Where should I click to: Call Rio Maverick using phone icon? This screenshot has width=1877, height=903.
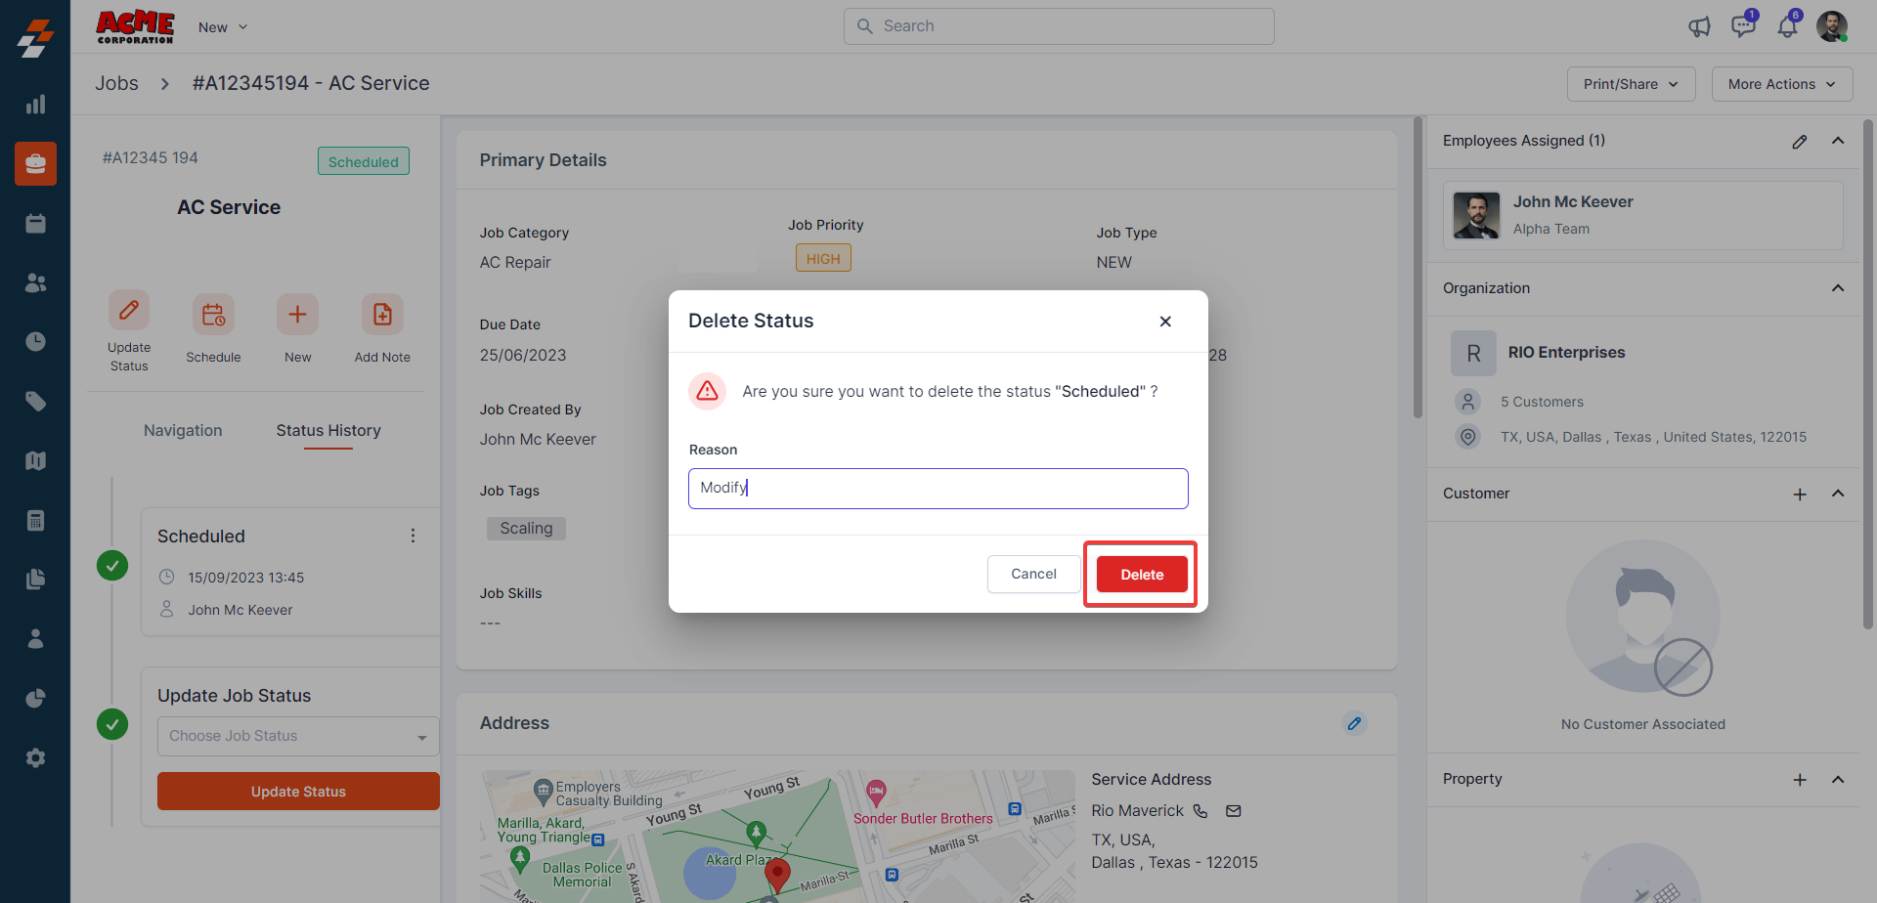pos(1200,811)
